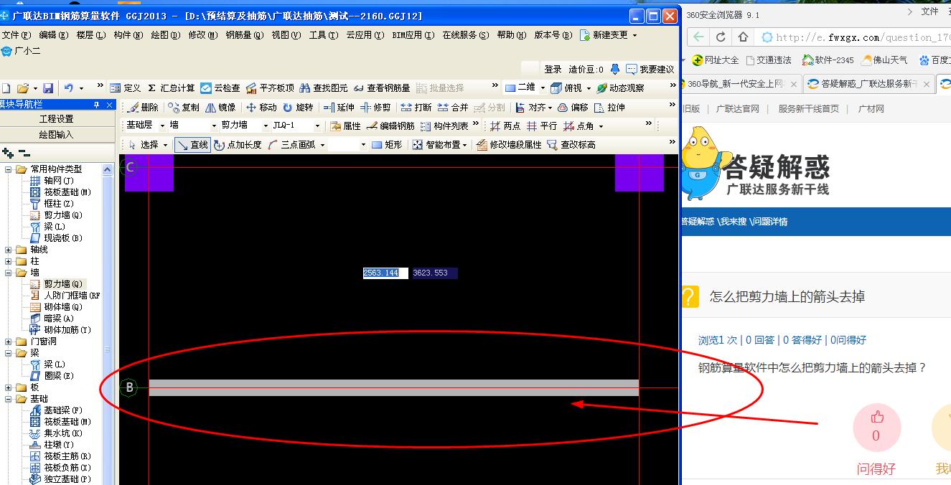Select the 平行 parallel axis tool
The width and height of the screenshot is (951, 485).
(x=542, y=126)
